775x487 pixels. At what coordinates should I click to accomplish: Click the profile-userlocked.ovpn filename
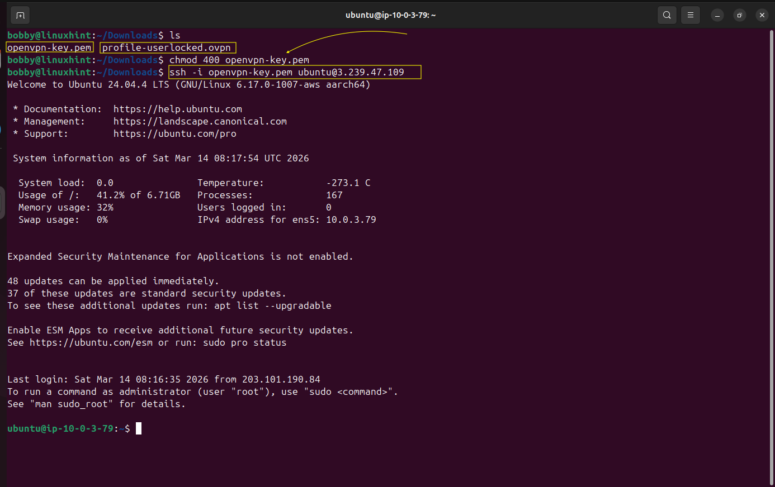pos(167,47)
